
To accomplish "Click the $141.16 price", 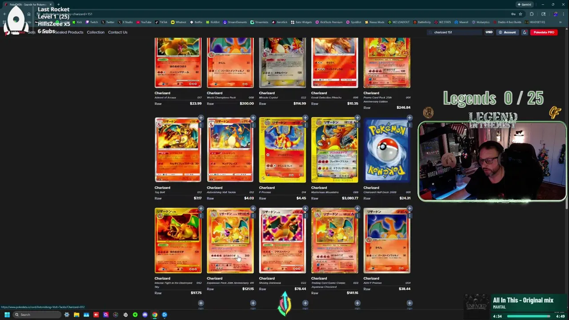I will pos(352,293).
